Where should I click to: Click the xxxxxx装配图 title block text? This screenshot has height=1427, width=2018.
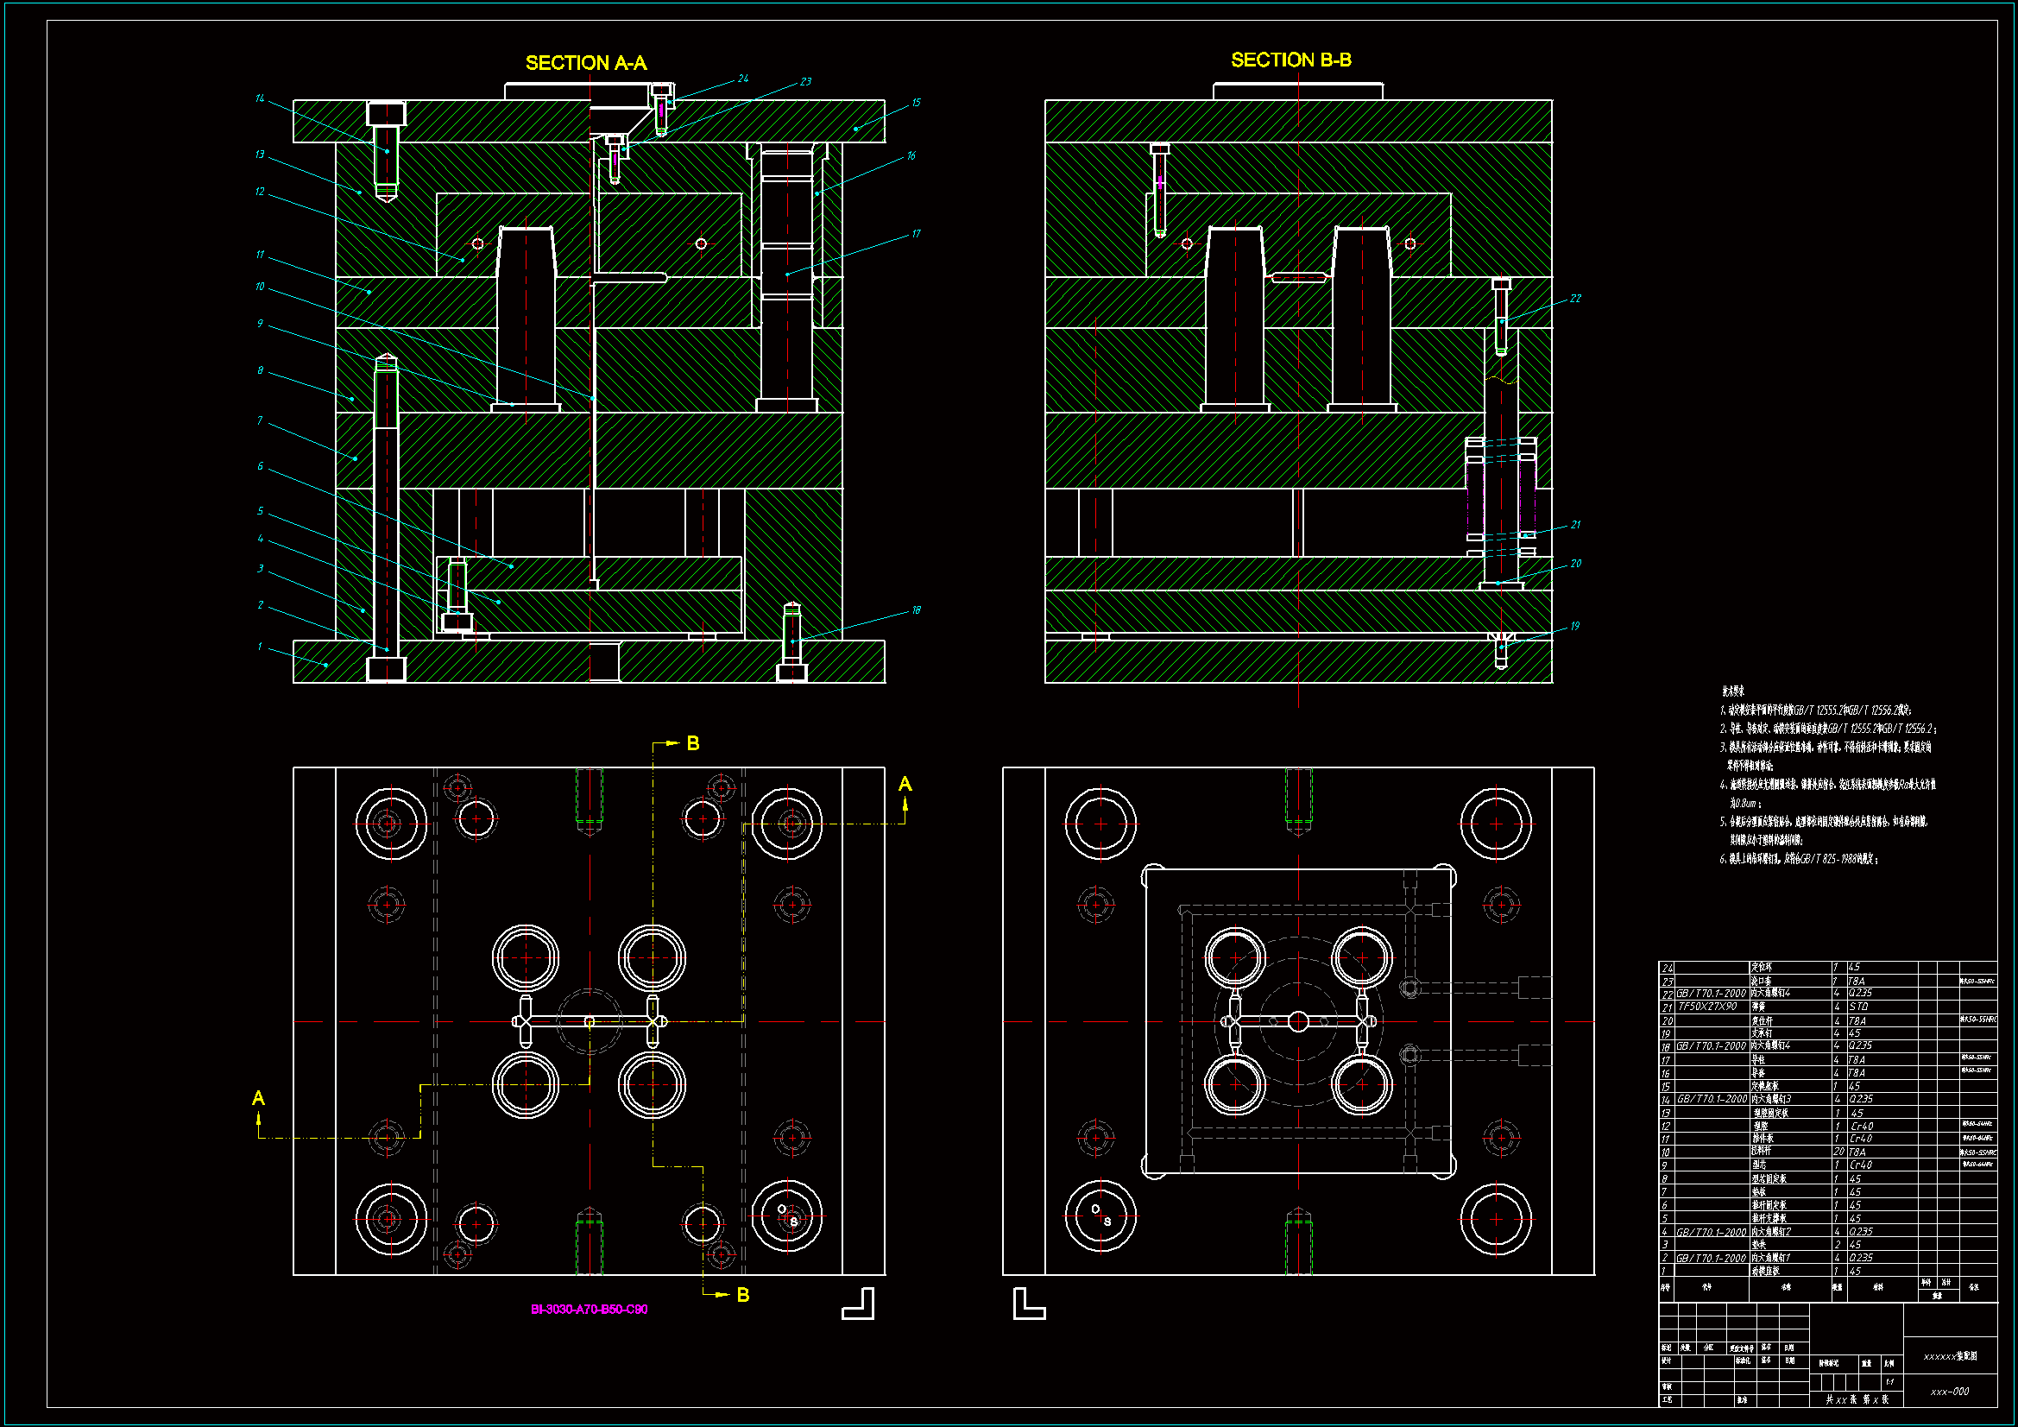point(1950,1357)
